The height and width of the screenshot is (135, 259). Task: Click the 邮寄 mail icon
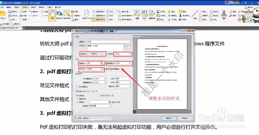pos(21,12)
